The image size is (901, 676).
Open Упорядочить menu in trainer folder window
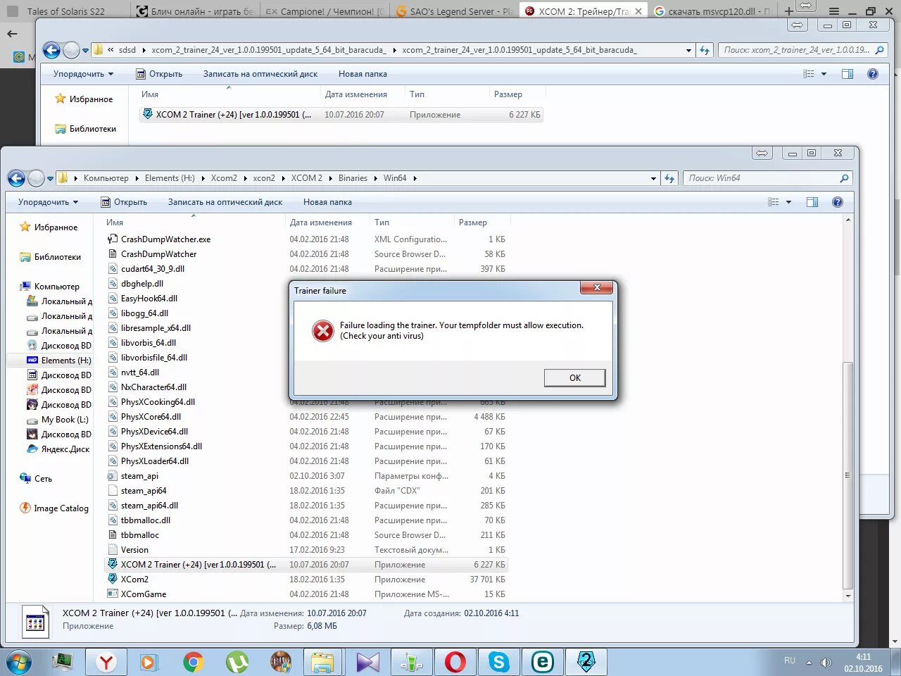83,74
